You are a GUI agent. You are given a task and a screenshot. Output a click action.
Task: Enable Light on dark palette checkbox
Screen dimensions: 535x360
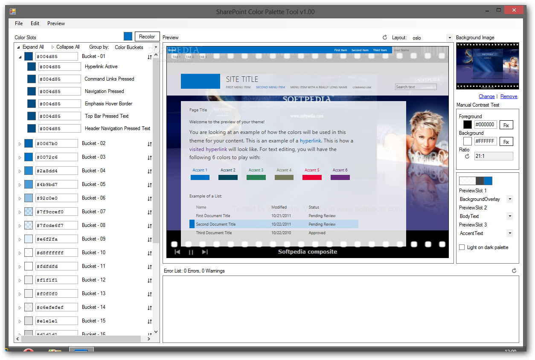[x=462, y=247]
